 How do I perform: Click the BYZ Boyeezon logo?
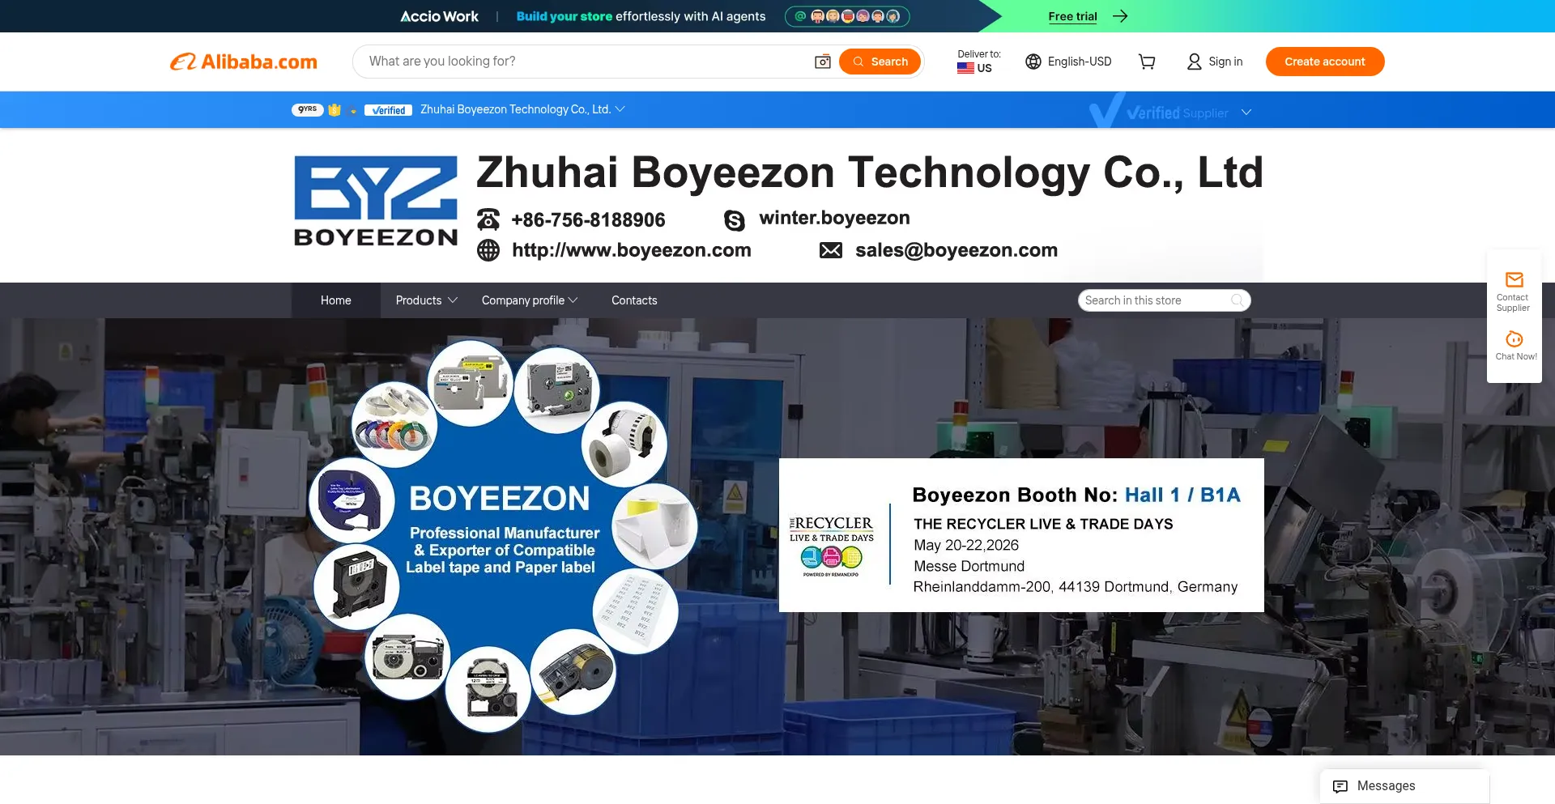[375, 202]
